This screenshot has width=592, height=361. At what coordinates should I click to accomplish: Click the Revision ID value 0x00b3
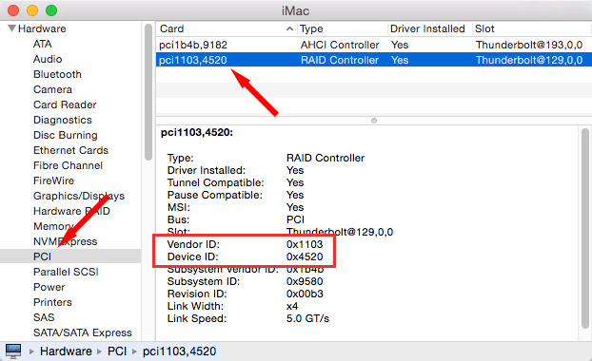click(305, 294)
